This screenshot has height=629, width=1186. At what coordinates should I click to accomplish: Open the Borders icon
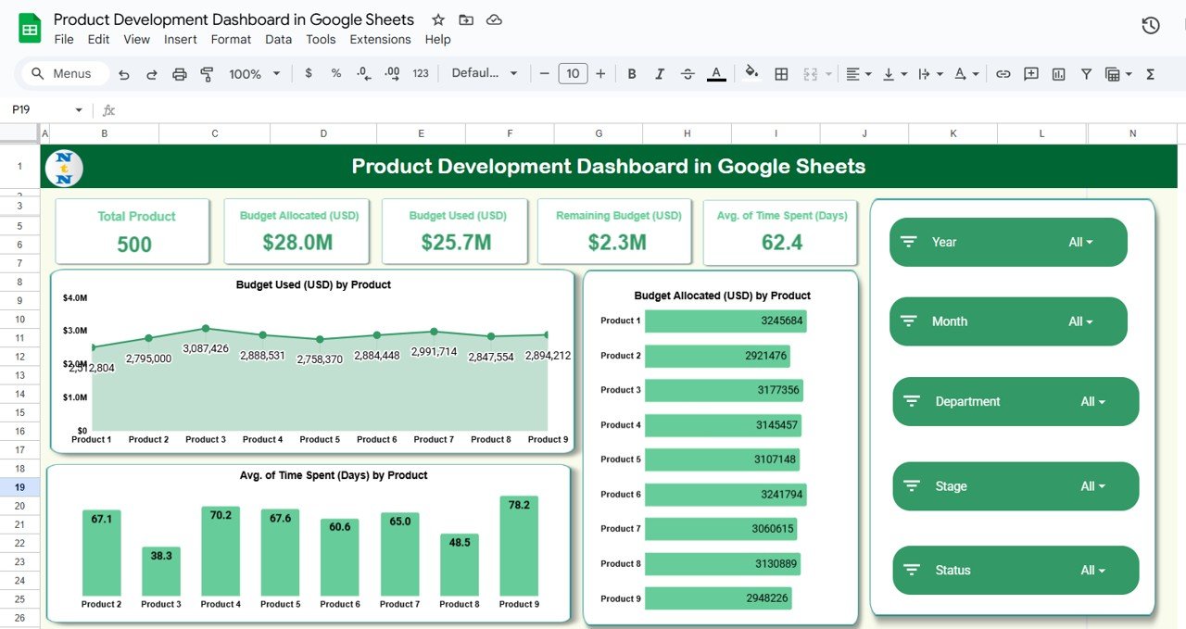[x=781, y=73]
